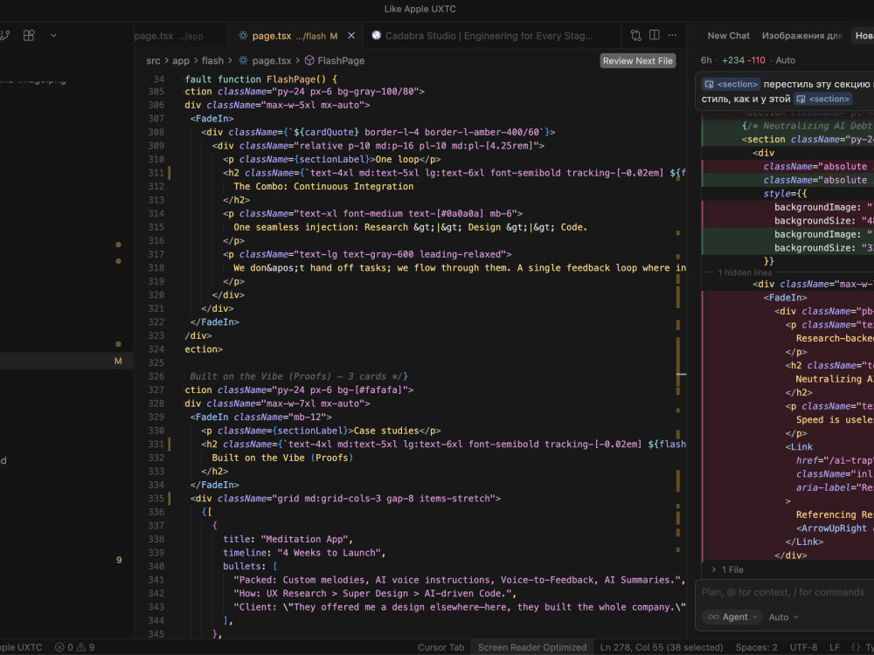Click UTF-8 encoding in status bar
The image size is (874, 655).
click(803, 647)
